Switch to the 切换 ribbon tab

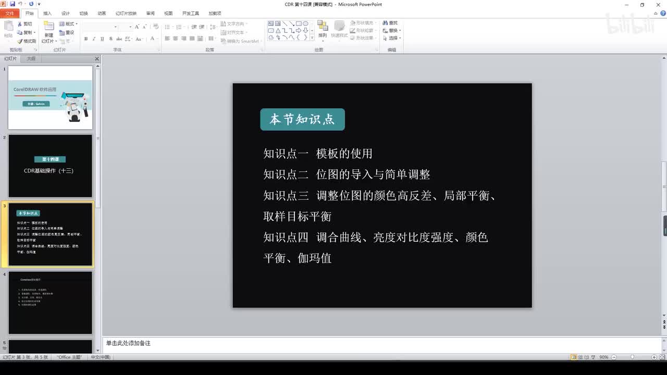(x=83, y=14)
